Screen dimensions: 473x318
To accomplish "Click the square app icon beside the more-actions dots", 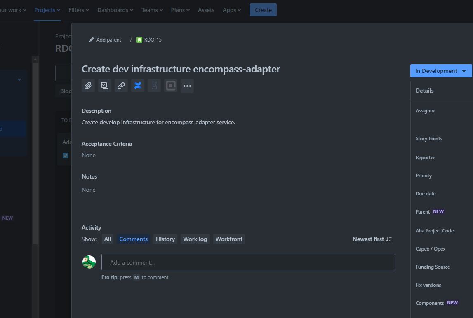I will click(x=170, y=86).
